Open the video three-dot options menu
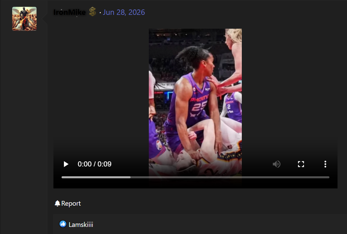 325,164
